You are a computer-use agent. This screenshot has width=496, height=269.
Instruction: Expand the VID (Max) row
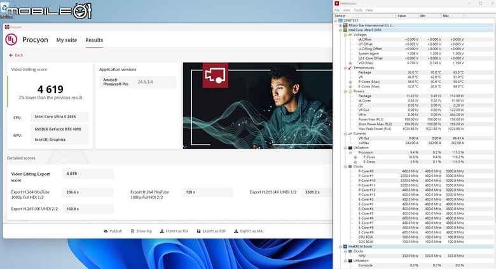[x=350, y=63]
